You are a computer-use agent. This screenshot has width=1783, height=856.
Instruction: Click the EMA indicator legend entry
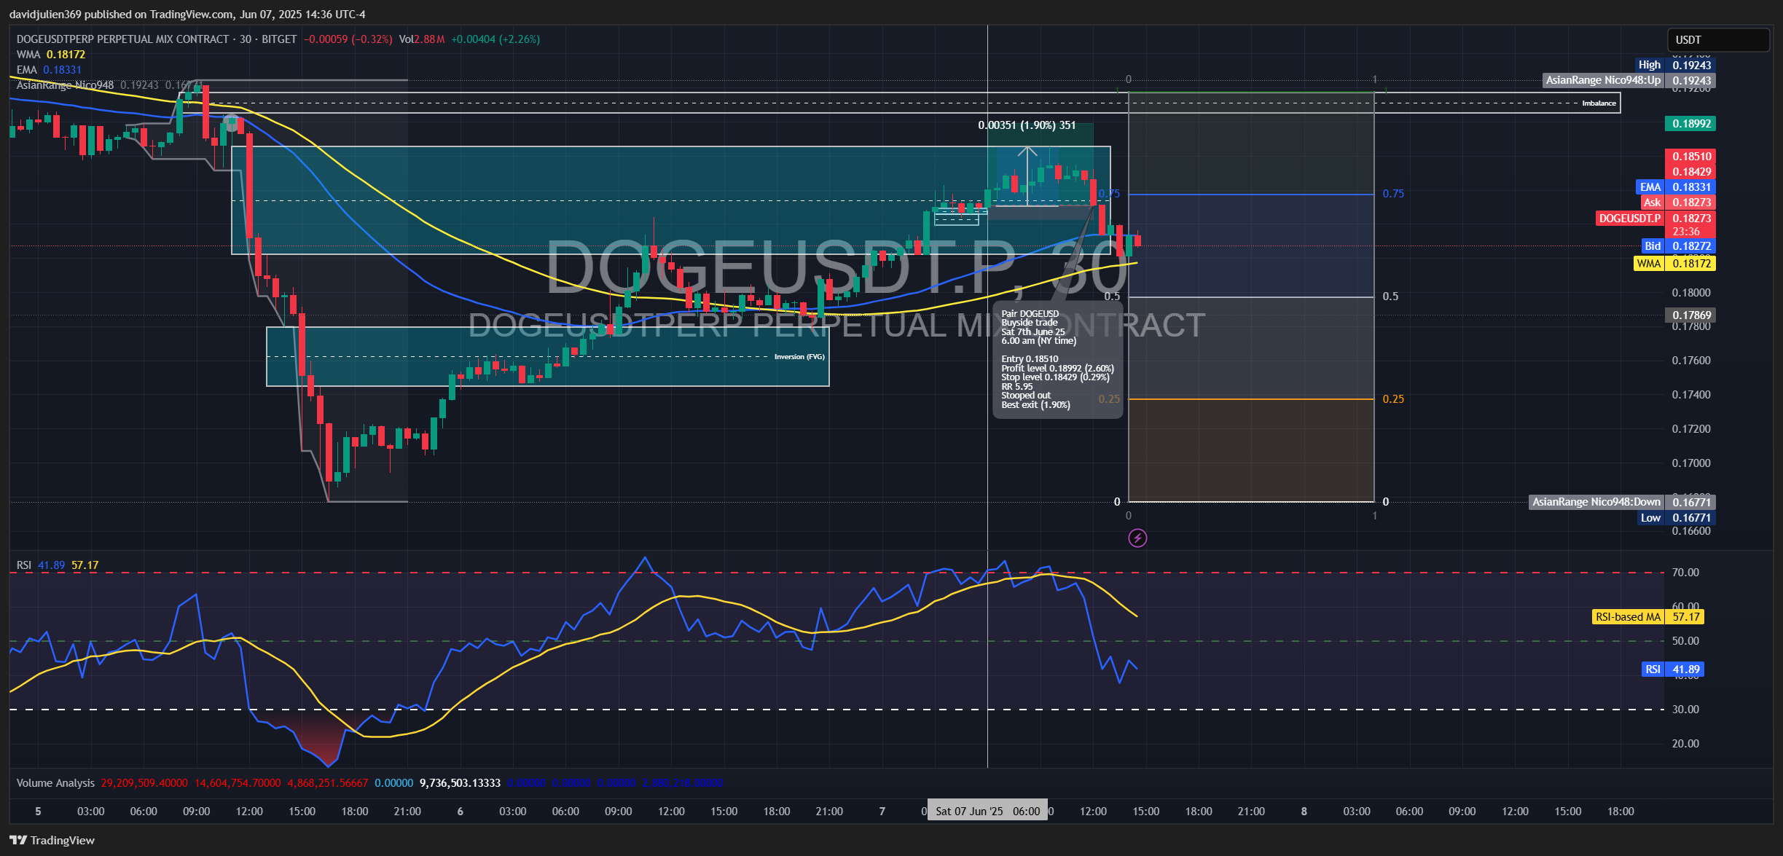[49, 70]
